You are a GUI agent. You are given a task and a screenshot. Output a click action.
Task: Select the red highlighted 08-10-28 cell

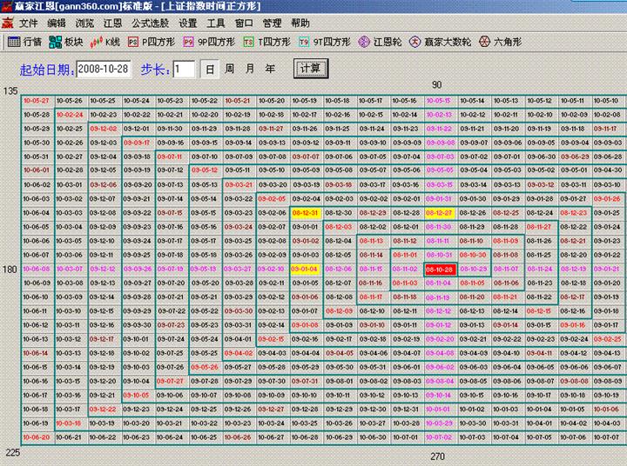click(x=440, y=270)
